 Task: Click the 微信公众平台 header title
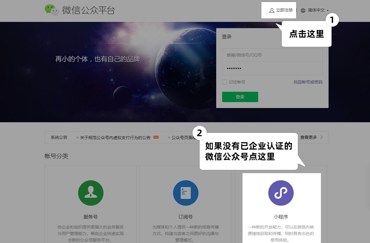coord(88,10)
